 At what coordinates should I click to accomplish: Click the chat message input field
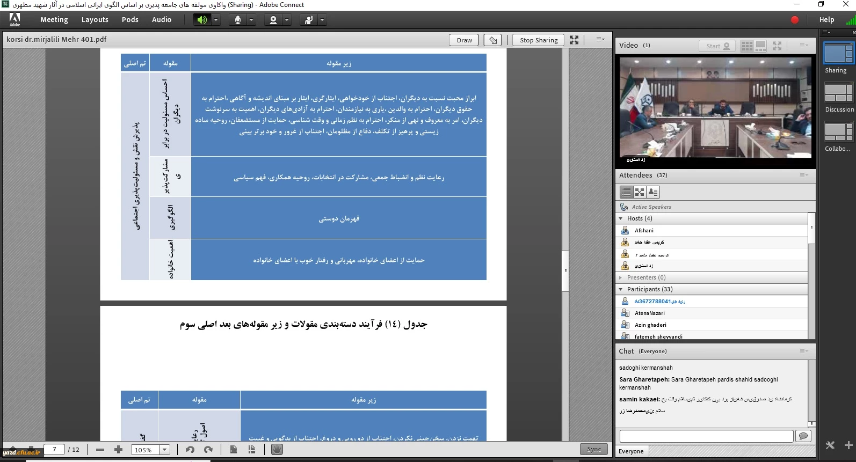706,436
